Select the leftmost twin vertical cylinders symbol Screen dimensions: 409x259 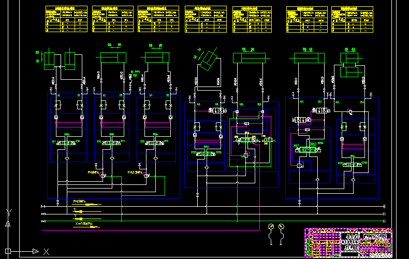pos(60,59)
